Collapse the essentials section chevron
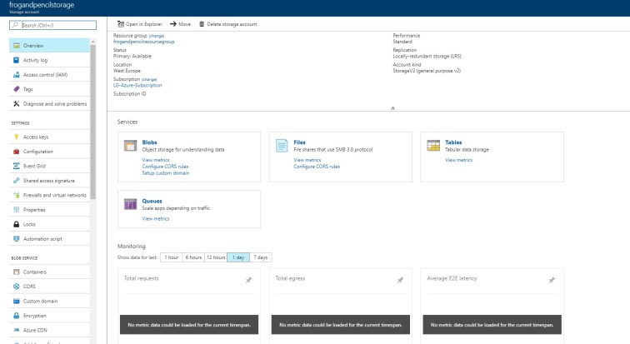This screenshot has height=344, width=630. (x=392, y=107)
